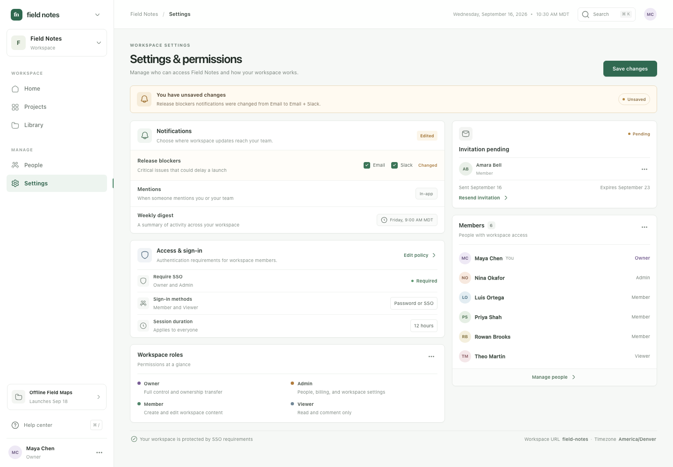673x467 pixels.
Task: Click Maya Chen member row
Action: click(x=554, y=258)
